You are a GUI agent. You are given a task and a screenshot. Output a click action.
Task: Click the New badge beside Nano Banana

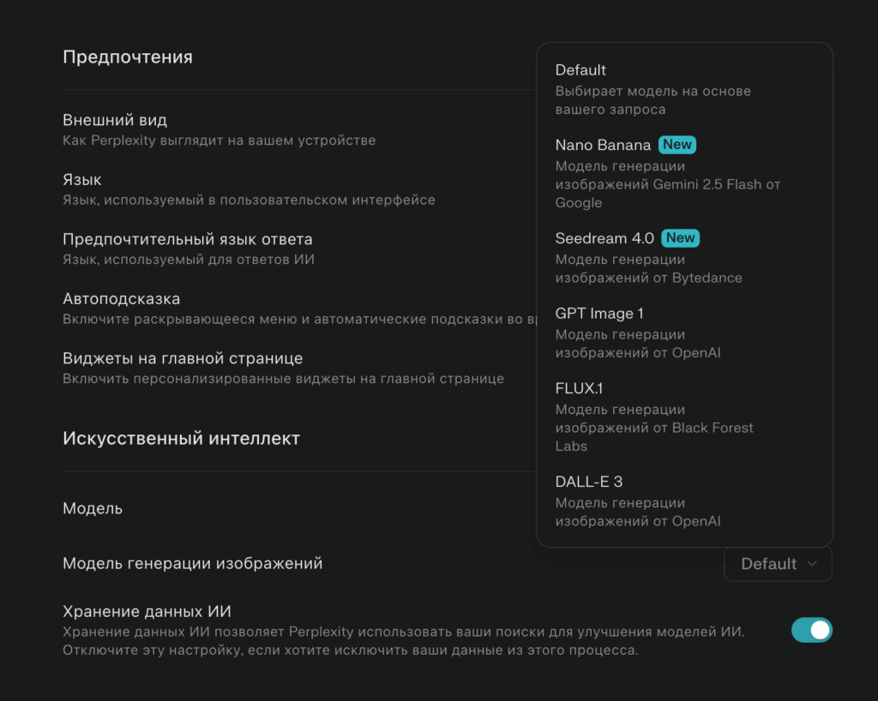[x=677, y=145]
